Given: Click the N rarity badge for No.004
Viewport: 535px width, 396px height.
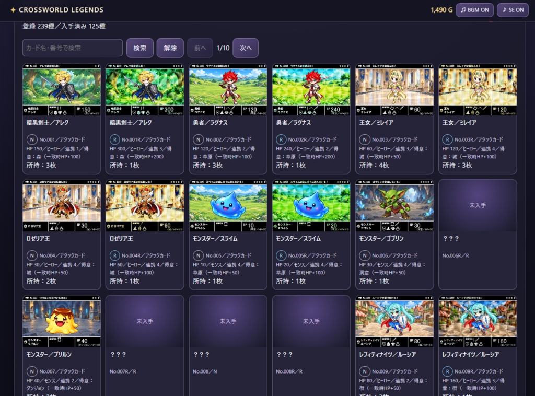Looking at the screenshot, I should (x=32, y=255).
